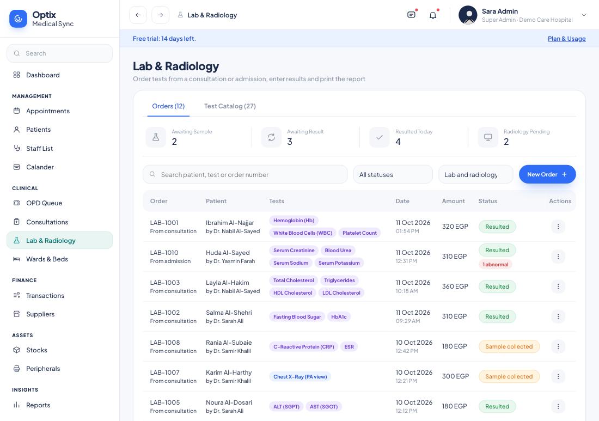Screen dimensions: 599x421
Task: Click the Chest X-Ray (PA view) test tag
Action: pos(300,377)
